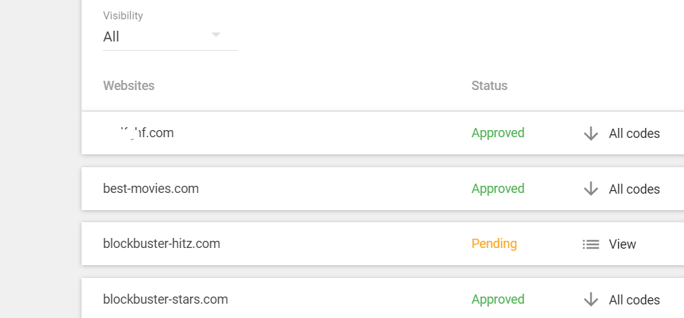Click the Websites column header
Viewport: 684px width, 318px height.
click(x=129, y=86)
